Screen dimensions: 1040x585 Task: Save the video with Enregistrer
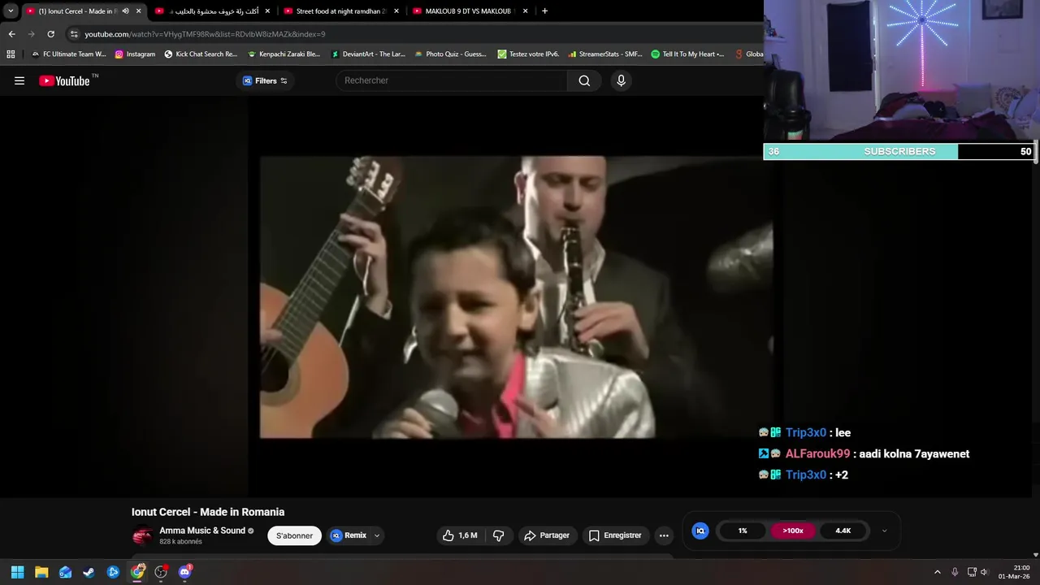pyautogui.click(x=615, y=535)
